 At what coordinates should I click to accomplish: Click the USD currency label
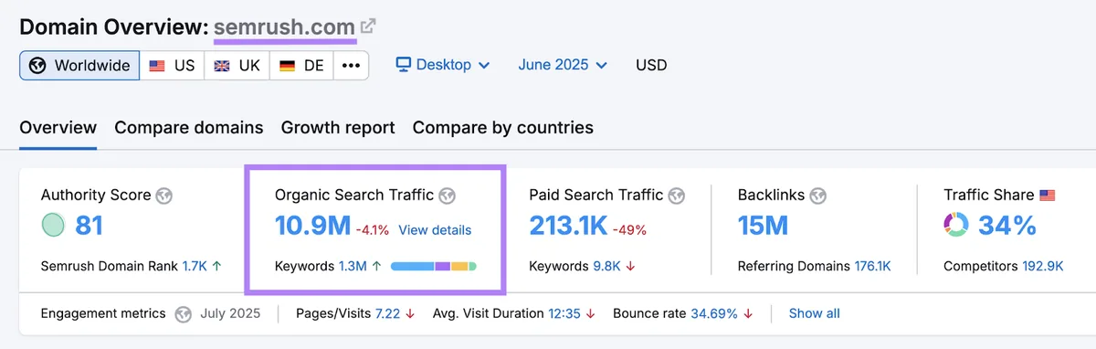point(651,65)
